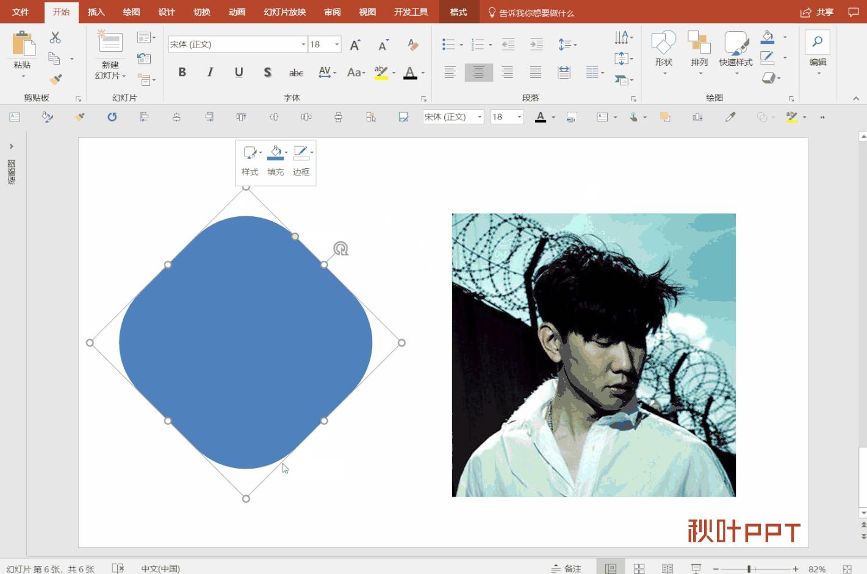Apply text shadow with S icon
The image size is (867, 574).
click(x=267, y=73)
